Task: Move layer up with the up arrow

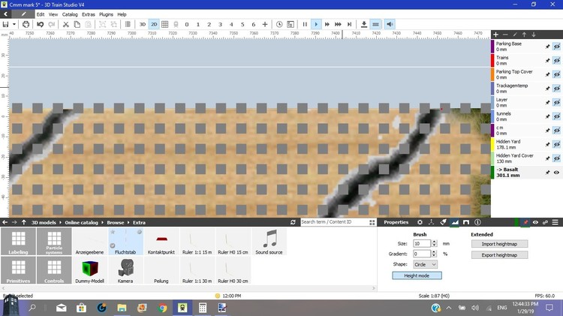Action: click(524, 35)
